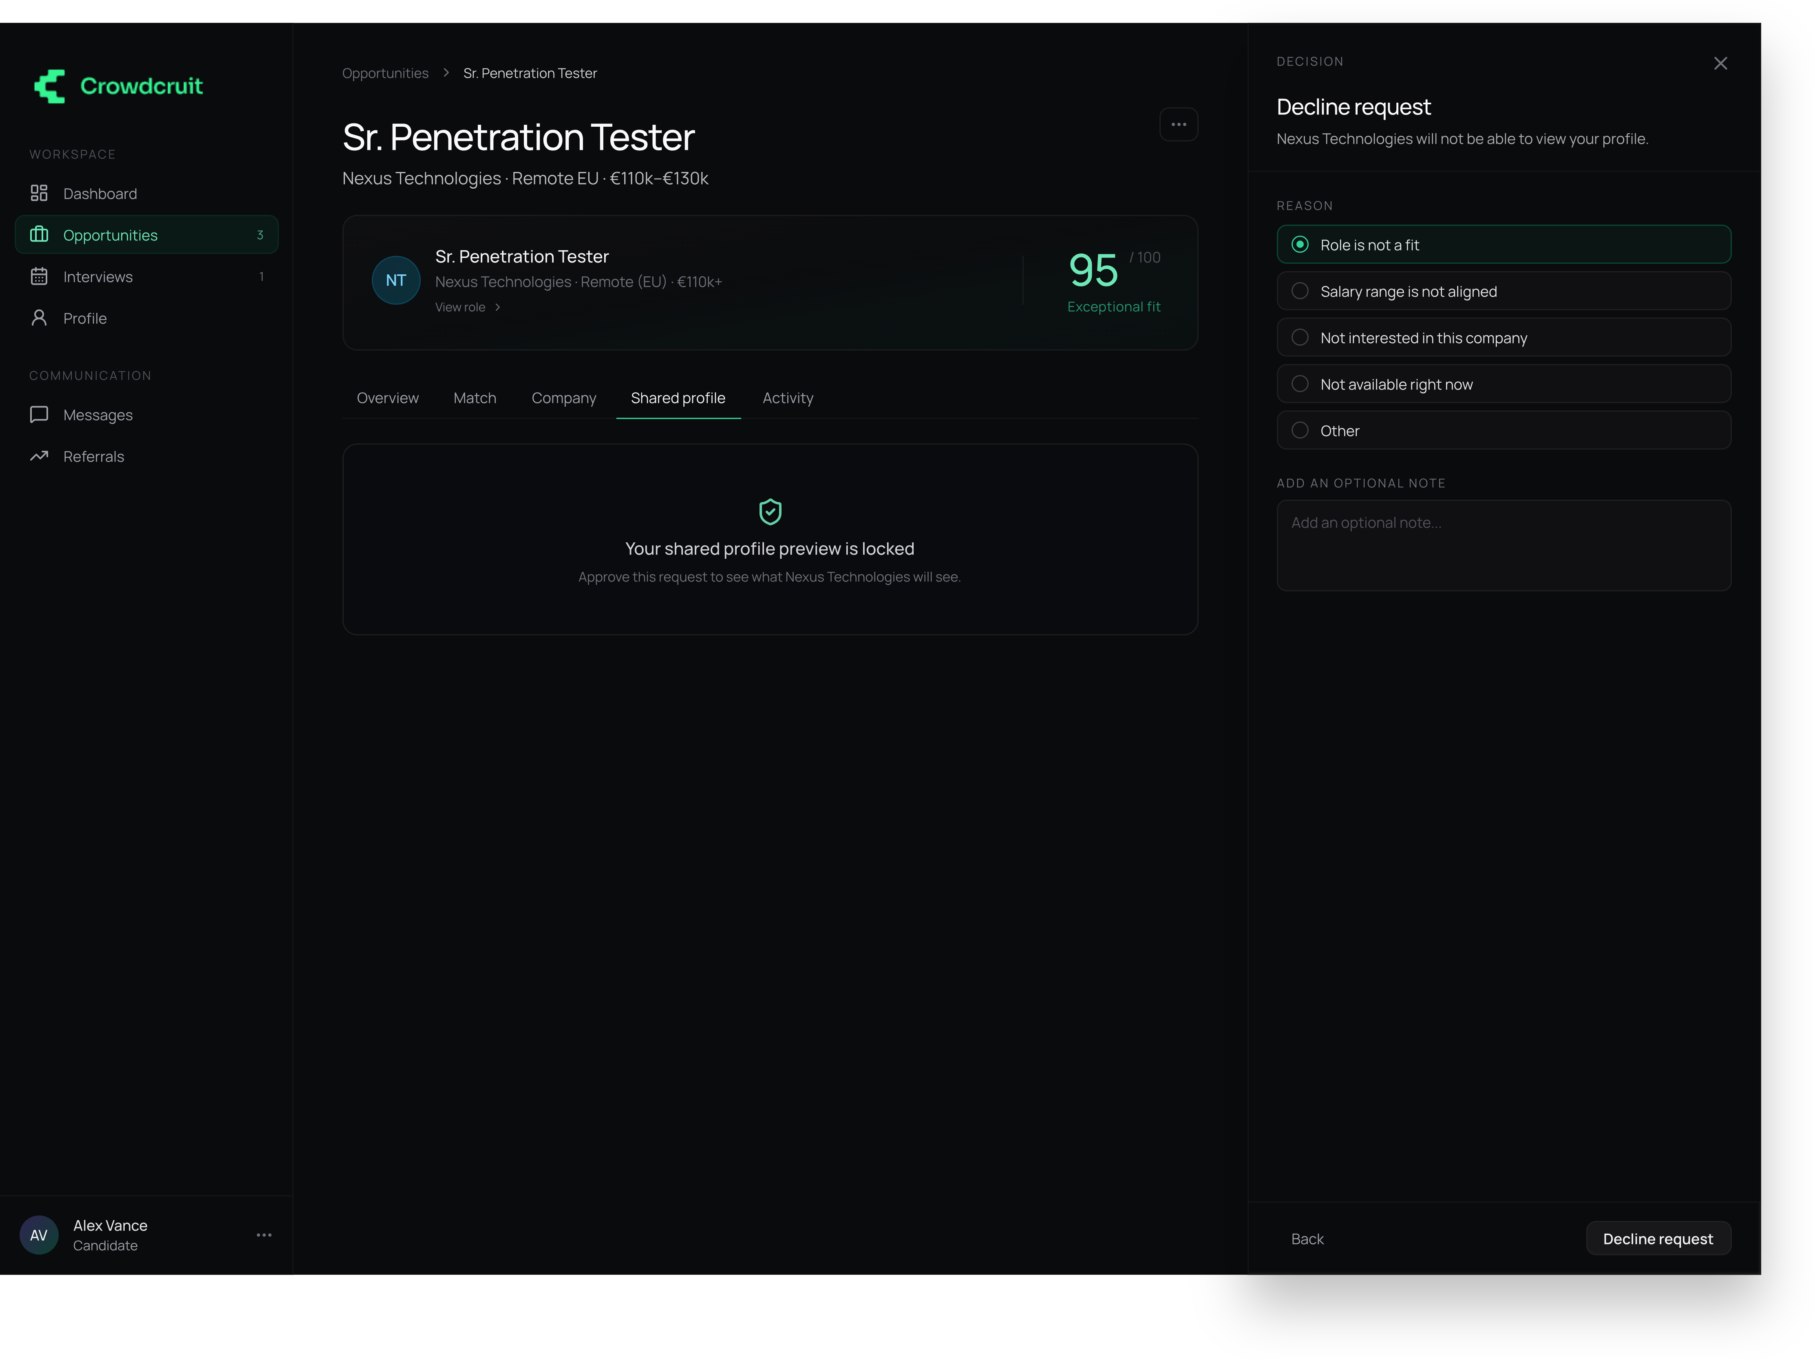The image size is (1815, 1359).
Task: Select the 'Other' reason option
Action: click(1504, 431)
